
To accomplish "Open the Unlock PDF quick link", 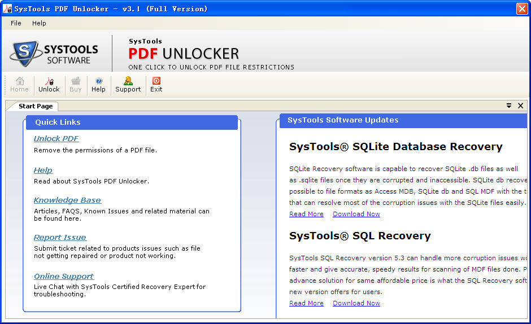I will pos(56,138).
